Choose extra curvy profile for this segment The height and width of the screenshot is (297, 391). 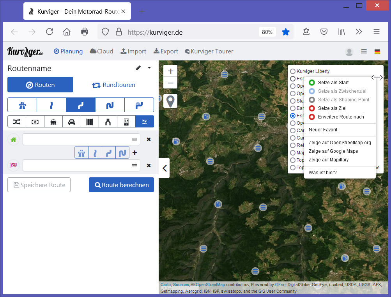[x=122, y=153]
